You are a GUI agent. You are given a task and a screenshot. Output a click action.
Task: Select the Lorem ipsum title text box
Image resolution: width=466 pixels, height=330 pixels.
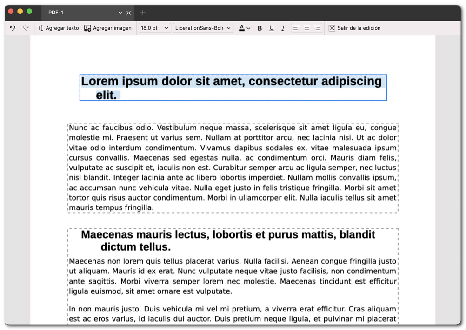[x=233, y=87]
